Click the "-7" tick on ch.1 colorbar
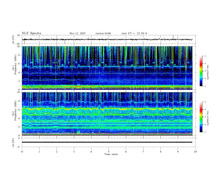 tap(205, 86)
